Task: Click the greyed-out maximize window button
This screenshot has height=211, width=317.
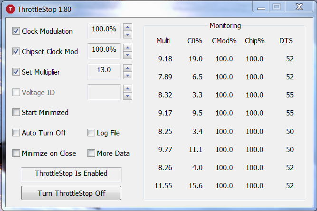Action: [277, 7]
